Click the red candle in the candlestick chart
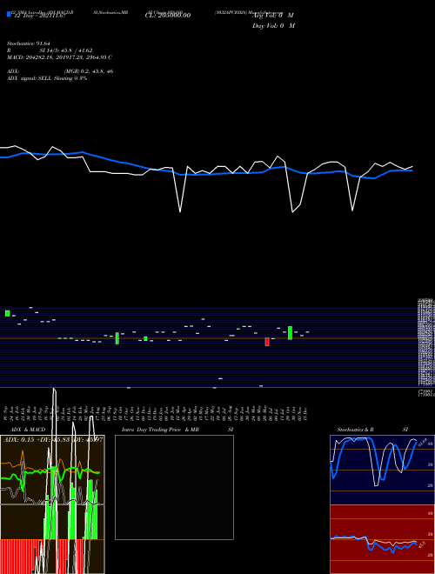 click(267, 342)
